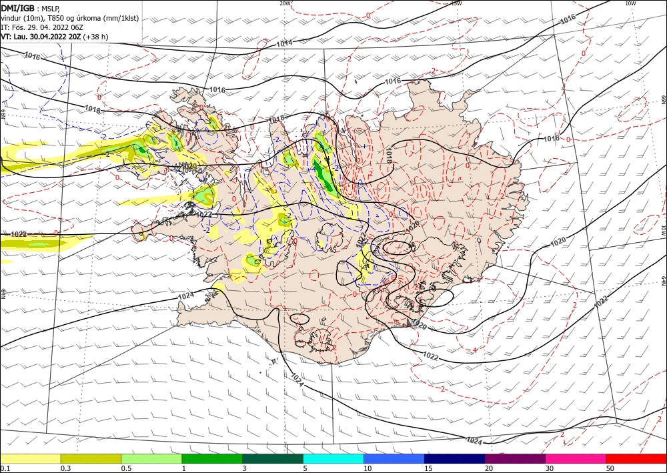Select the red 50+ legend swatch
This screenshot has width=667, height=473.
point(636,458)
